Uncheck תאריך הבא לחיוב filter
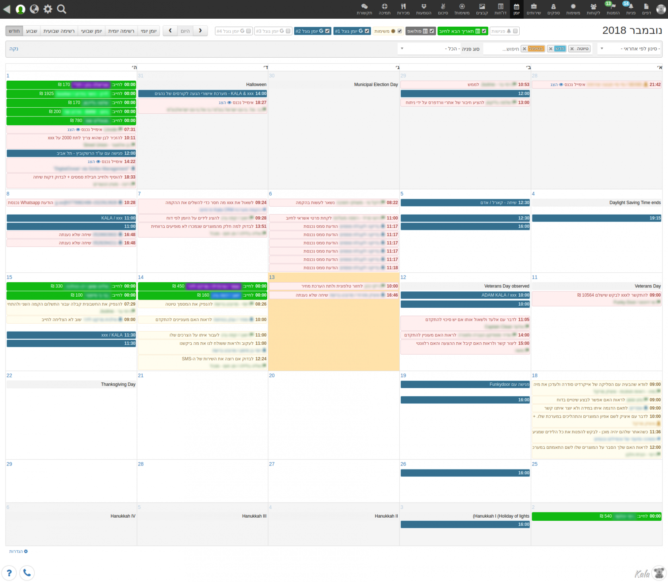668x582 pixels. (484, 31)
